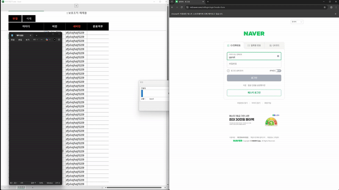The image size is (339, 190).
Task: Open a new Chrome tab with plus
Action: point(208,2)
